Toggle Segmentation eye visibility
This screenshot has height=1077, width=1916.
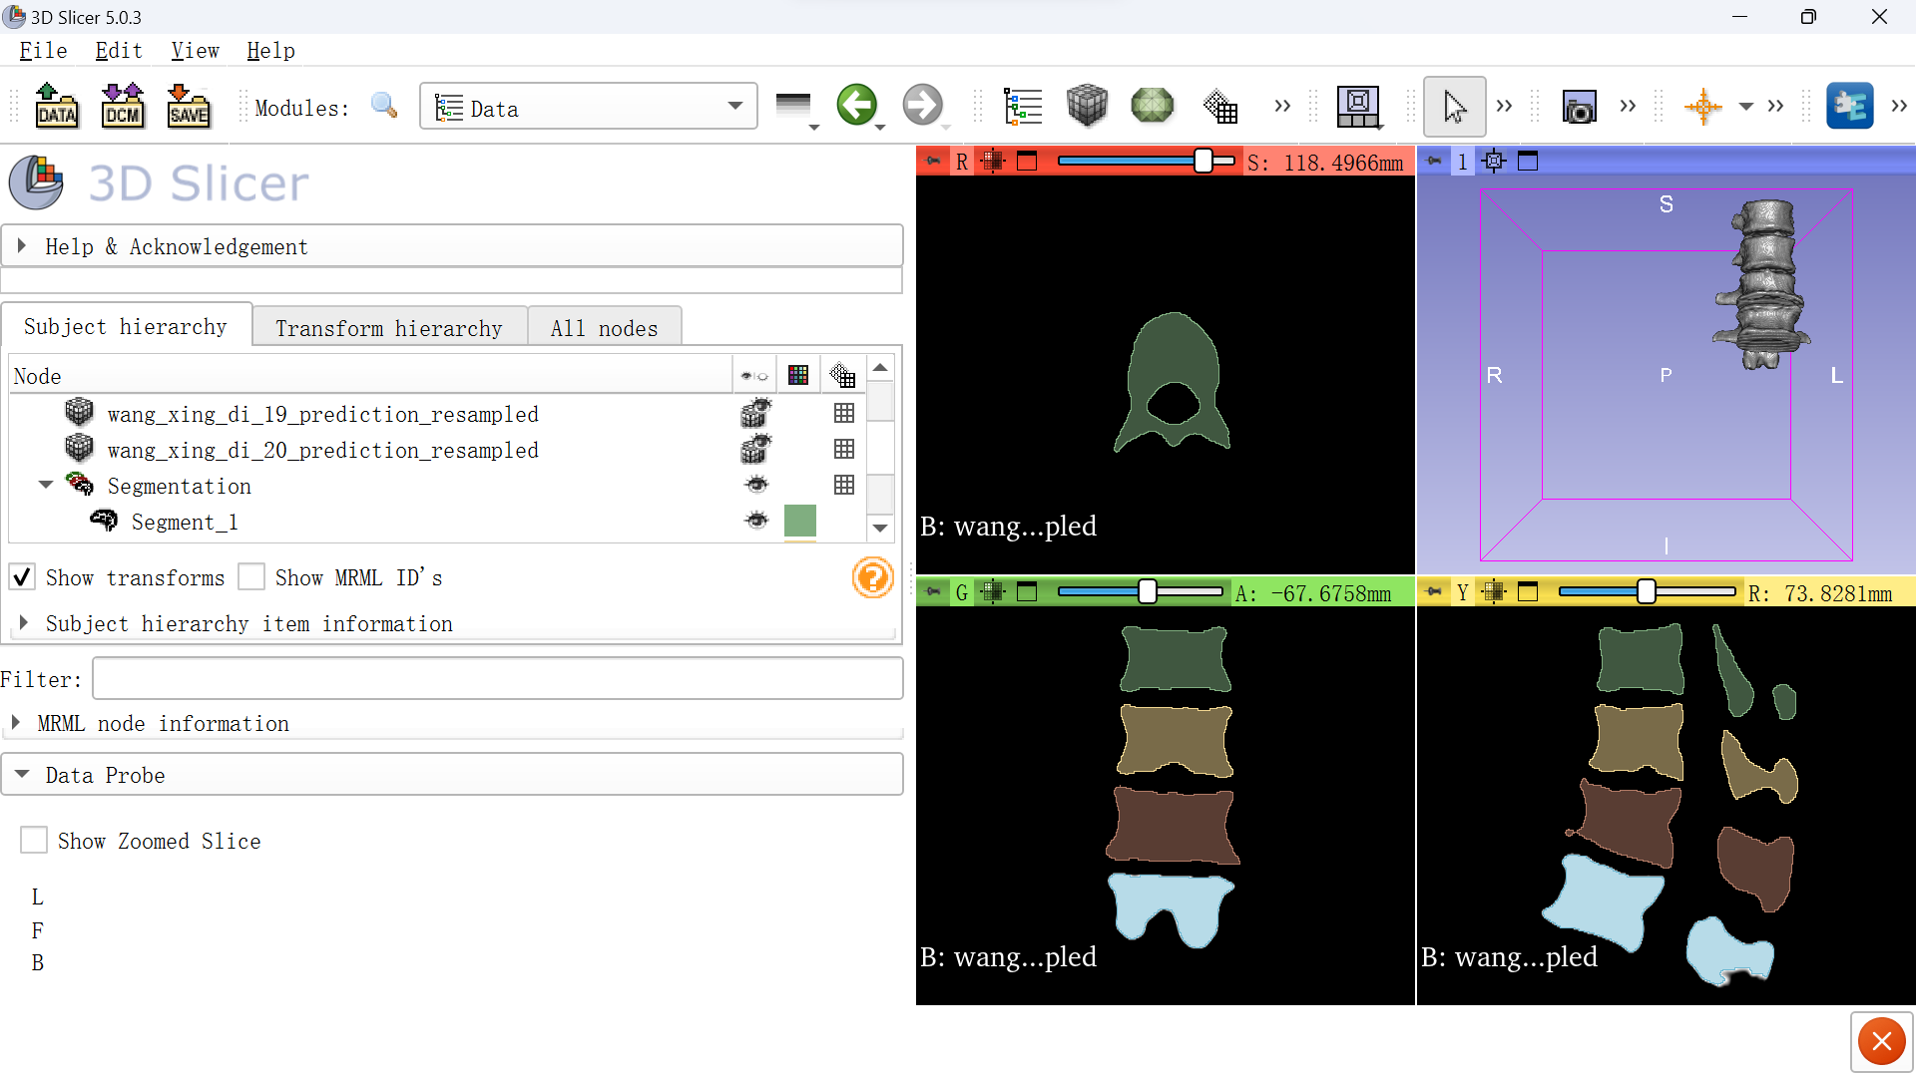point(756,485)
